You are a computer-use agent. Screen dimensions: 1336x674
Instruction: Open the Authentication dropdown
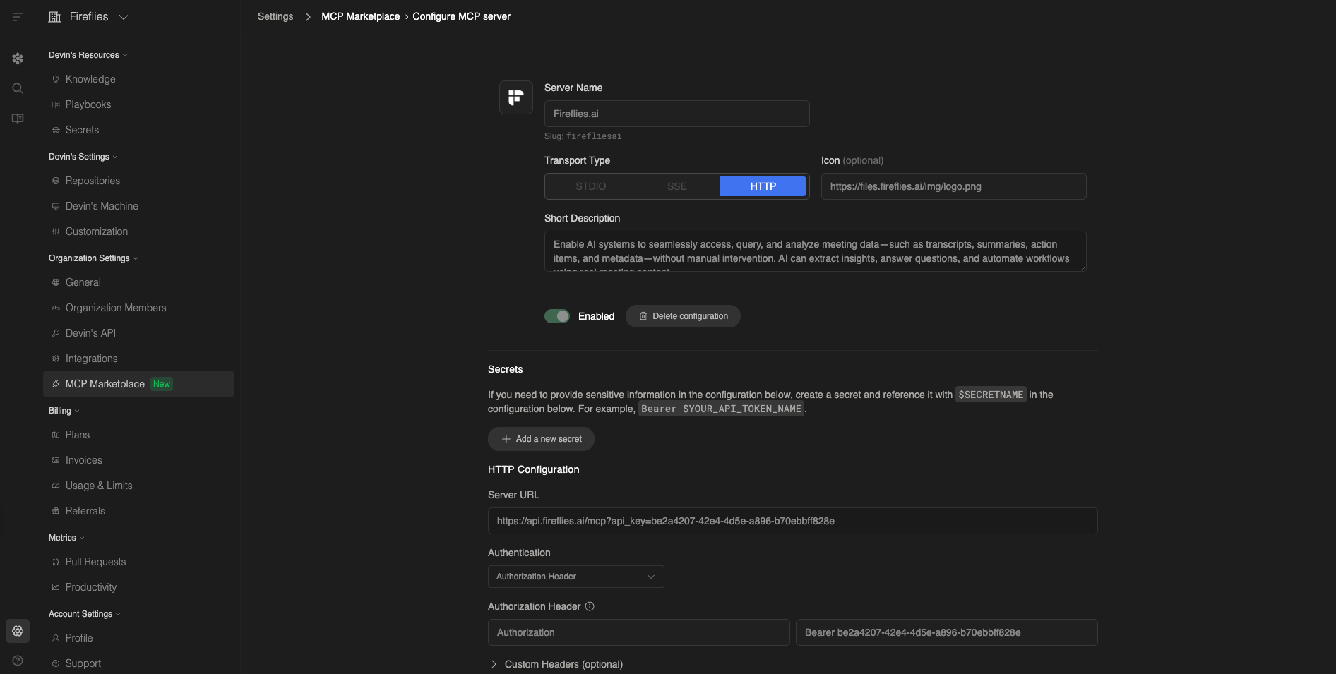tap(575, 577)
